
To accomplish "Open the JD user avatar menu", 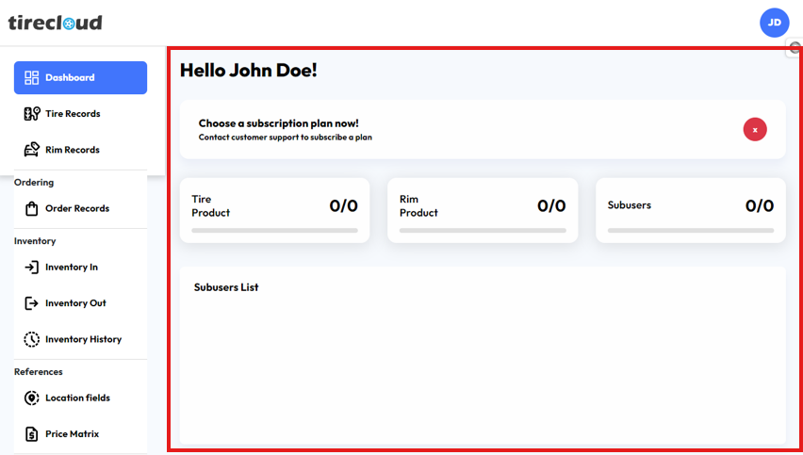I will coord(774,23).
